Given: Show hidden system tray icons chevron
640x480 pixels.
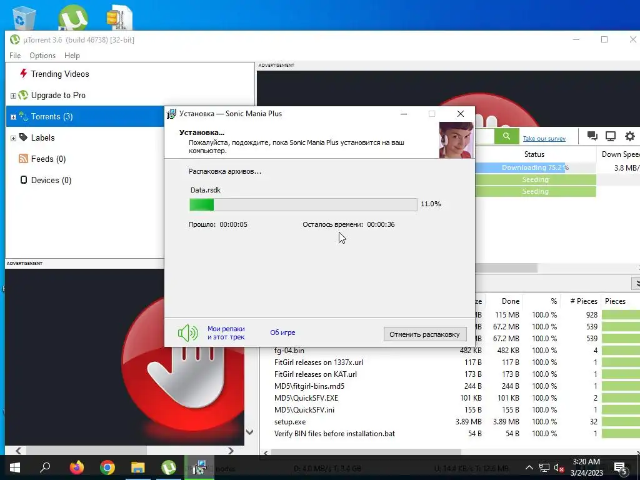Looking at the screenshot, I should 529,467.
